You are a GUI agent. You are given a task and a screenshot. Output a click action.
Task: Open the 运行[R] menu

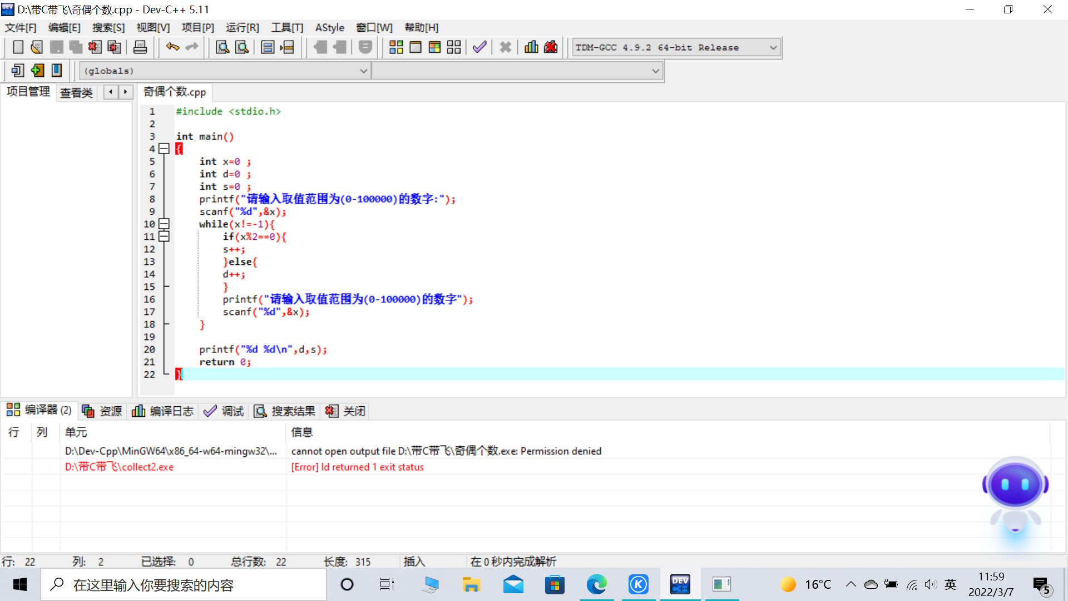click(x=242, y=28)
